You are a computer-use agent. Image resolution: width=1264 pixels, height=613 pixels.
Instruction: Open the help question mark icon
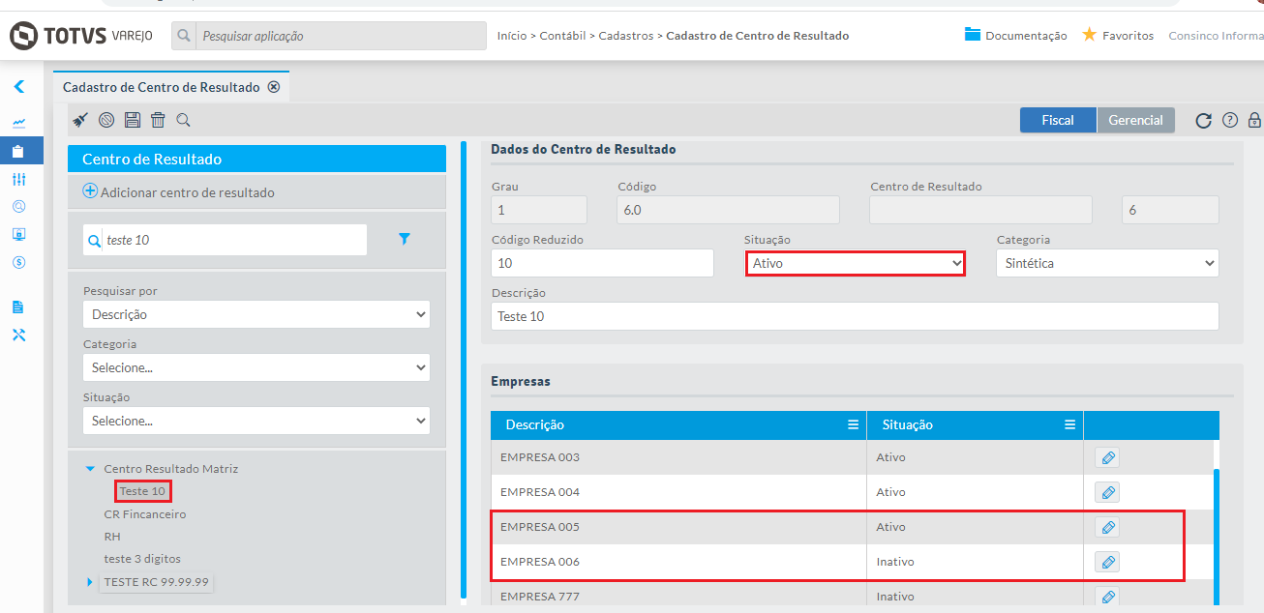[x=1230, y=121]
